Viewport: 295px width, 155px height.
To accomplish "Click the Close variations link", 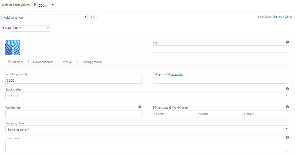I will tap(288, 17).
